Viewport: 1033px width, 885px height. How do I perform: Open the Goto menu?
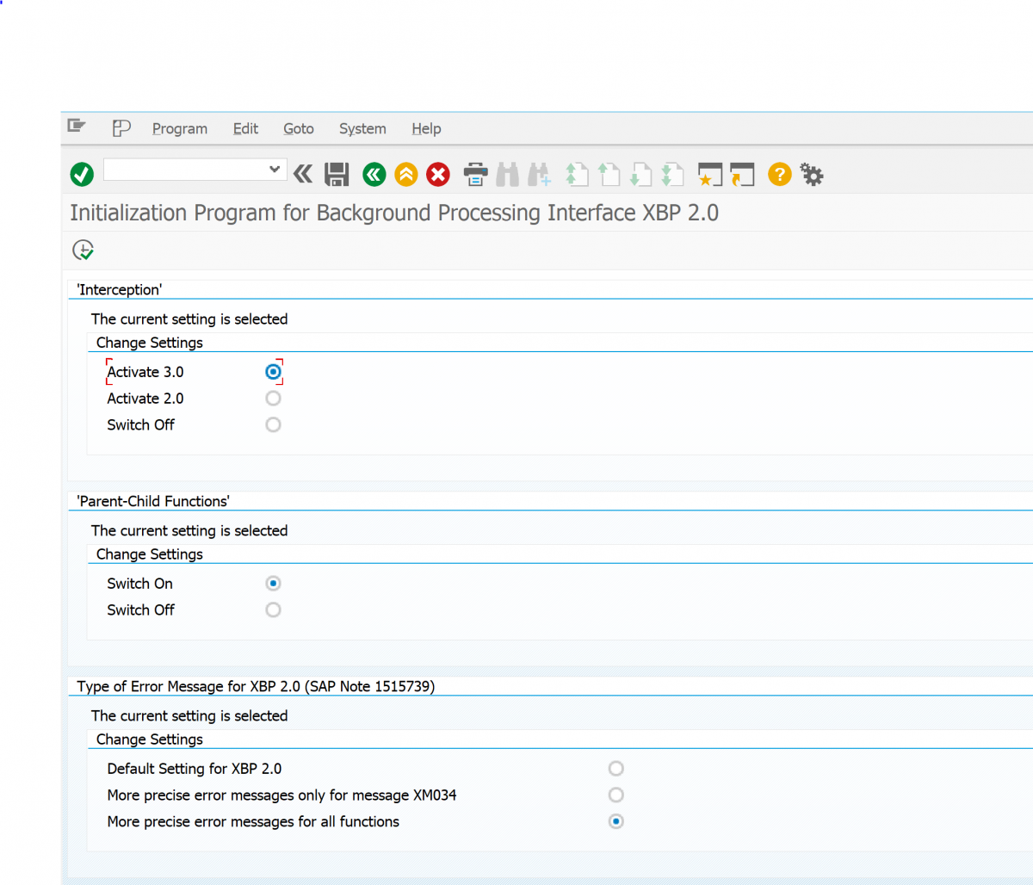[x=298, y=129]
